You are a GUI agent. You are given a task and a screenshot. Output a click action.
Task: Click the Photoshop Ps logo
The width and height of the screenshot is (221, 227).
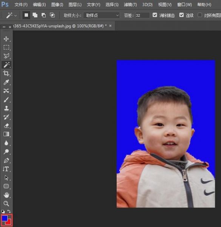(5, 5)
